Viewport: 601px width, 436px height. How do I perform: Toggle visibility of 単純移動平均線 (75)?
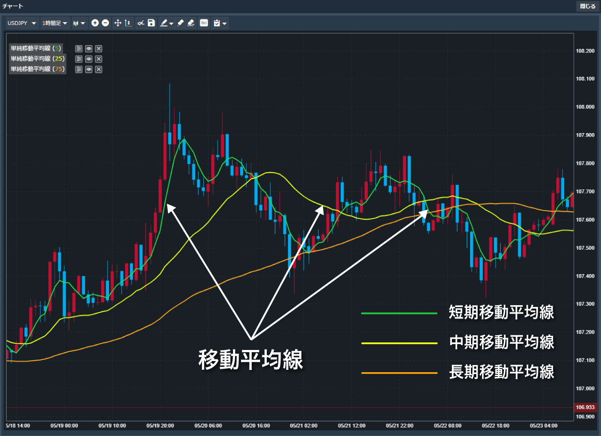pyautogui.click(x=89, y=69)
